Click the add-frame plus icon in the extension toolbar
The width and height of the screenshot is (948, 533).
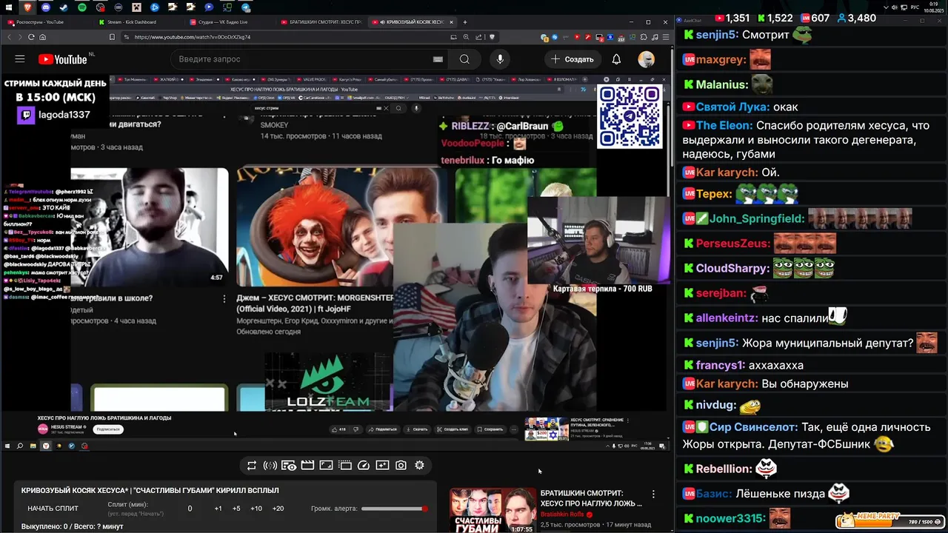[x=382, y=466]
